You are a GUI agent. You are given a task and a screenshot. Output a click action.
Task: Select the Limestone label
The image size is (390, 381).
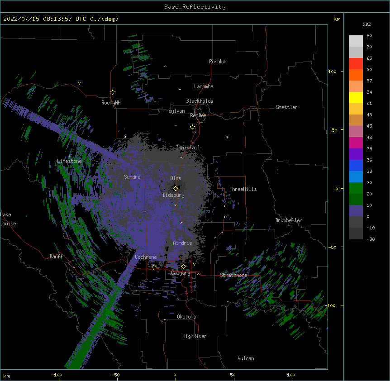[x=69, y=161]
